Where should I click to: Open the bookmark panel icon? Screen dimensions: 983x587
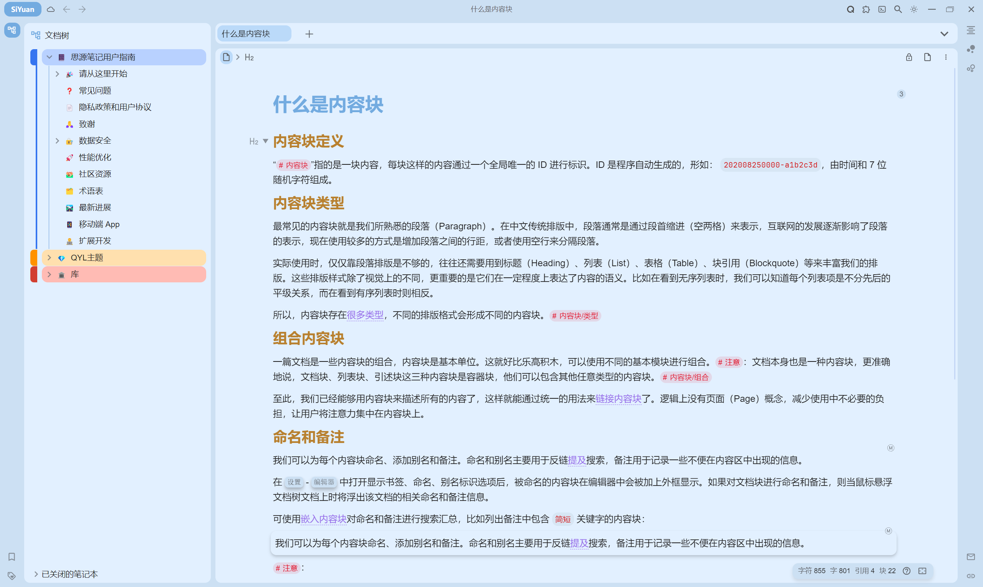pos(12,557)
